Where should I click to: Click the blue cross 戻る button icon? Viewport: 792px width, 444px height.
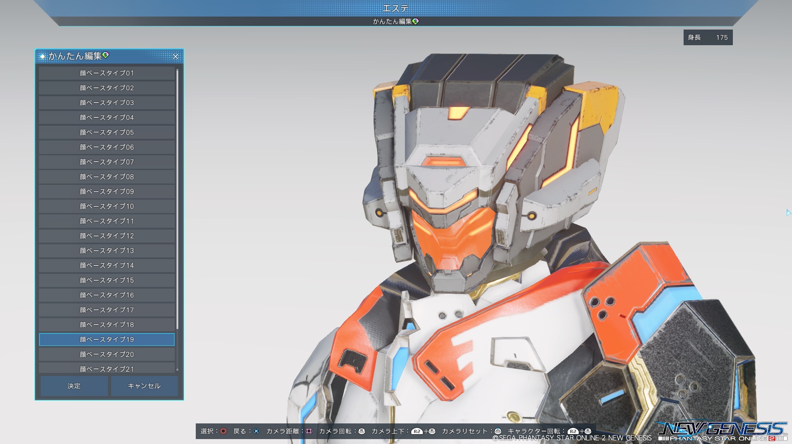pyautogui.click(x=256, y=431)
